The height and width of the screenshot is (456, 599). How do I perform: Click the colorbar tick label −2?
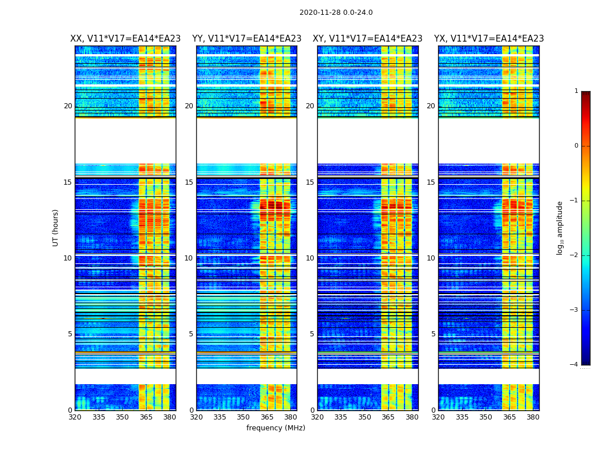(574, 255)
